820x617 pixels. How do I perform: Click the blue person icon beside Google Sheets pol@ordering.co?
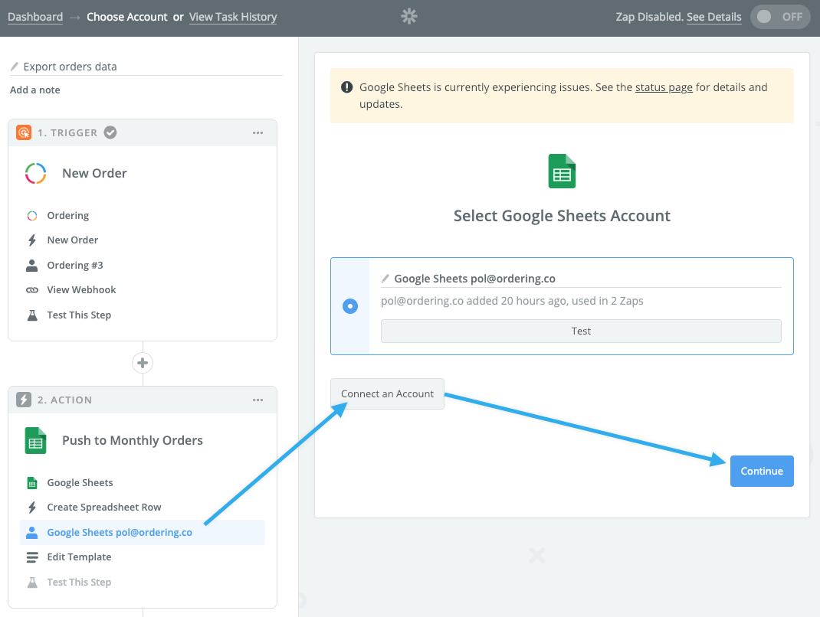tap(32, 532)
